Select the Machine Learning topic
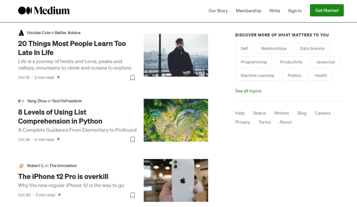Screen dimensions: 357x207 click(257, 76)
